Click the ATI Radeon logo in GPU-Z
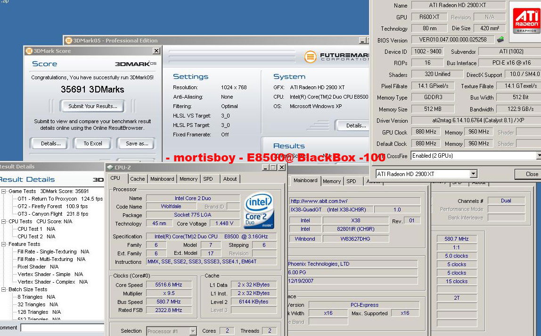Image resolution: width=541 pixels, height=336 pixels. [526, 20]
